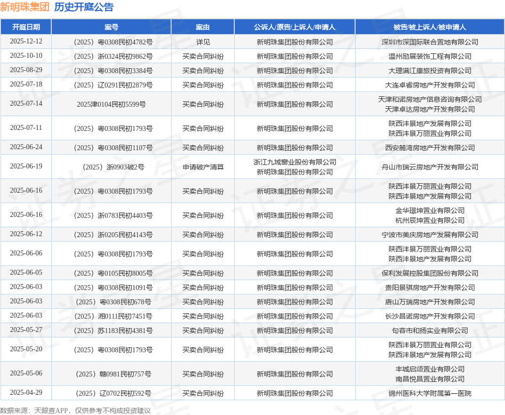Click date cell 2025-07-11
Viewport: 505px width, 415px height.
[26, 127]
